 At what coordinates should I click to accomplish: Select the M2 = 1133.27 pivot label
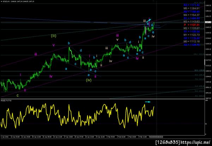click(192, 28)
